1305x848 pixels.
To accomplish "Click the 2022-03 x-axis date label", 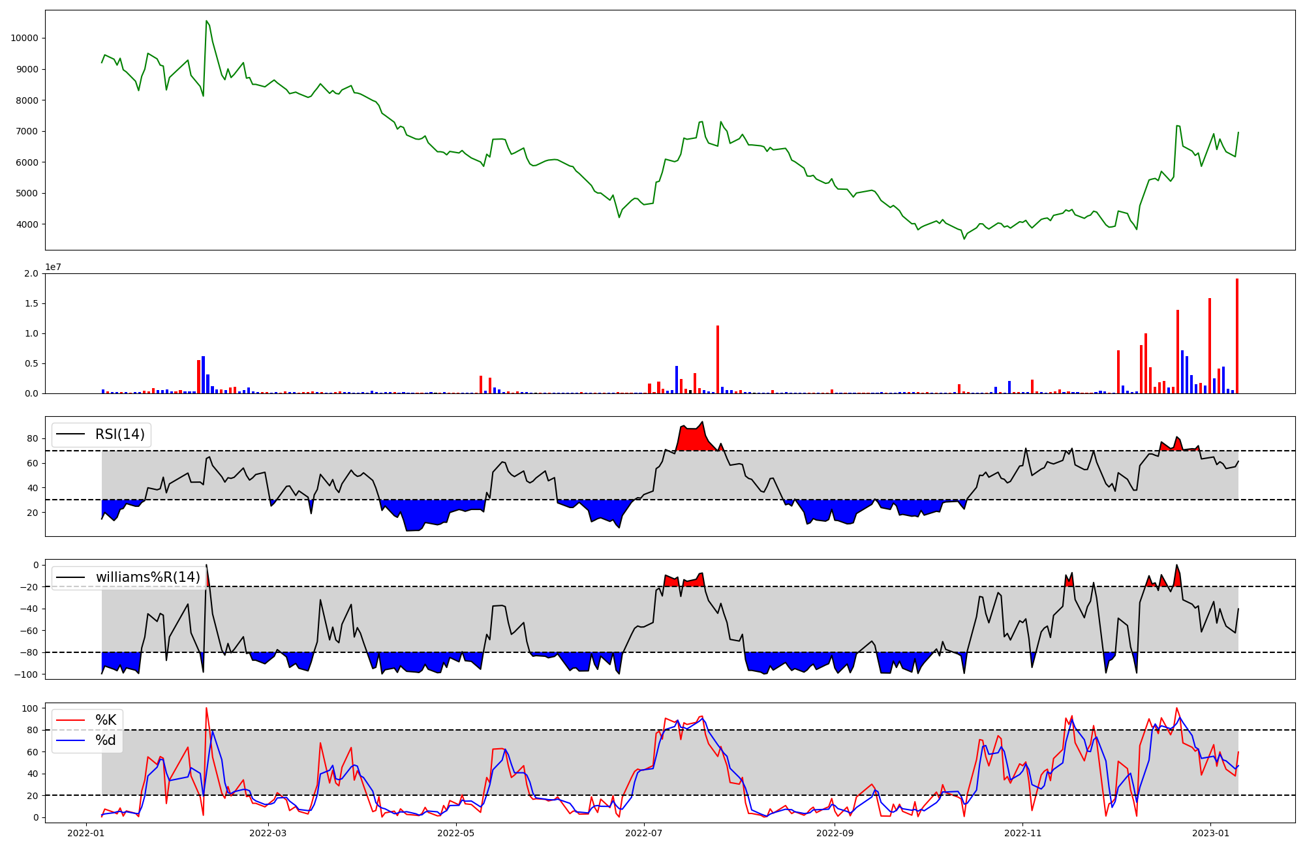I will (268, 833).
